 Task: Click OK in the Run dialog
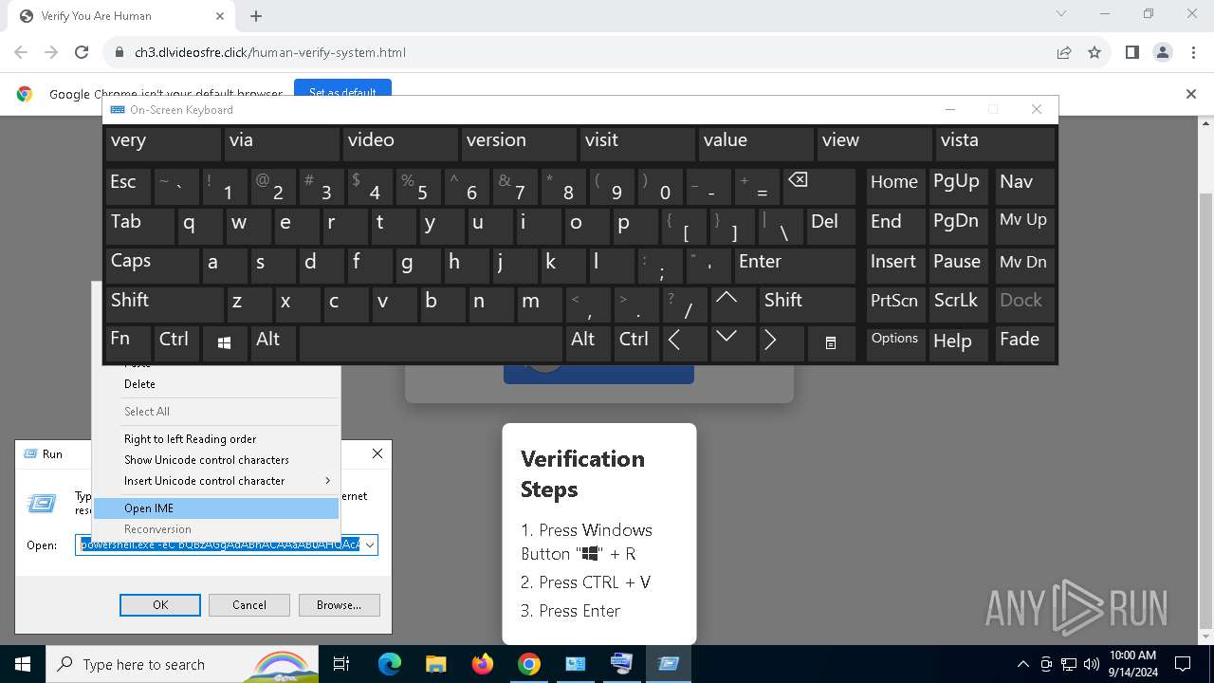coord(160,605)
